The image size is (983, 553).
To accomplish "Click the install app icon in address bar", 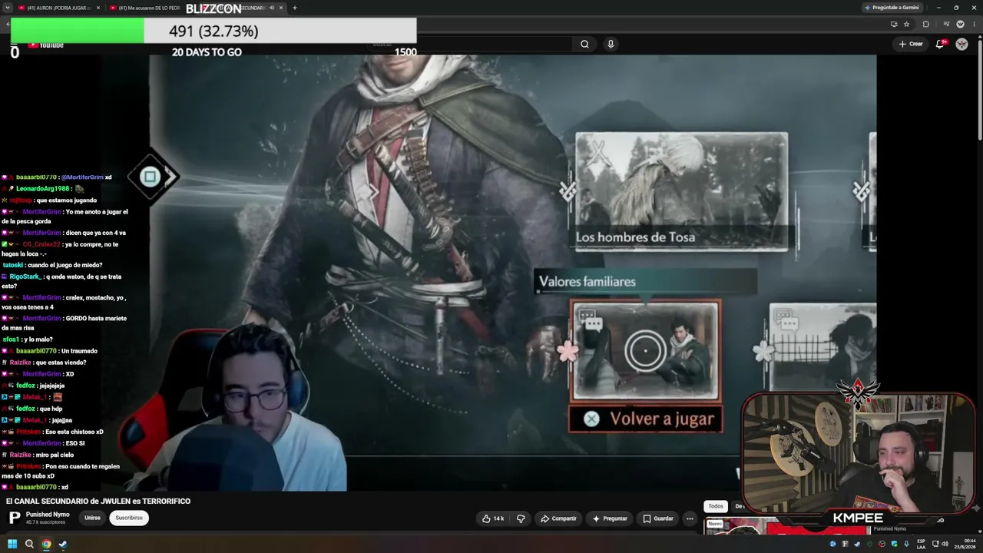I will tap(894, 24).
